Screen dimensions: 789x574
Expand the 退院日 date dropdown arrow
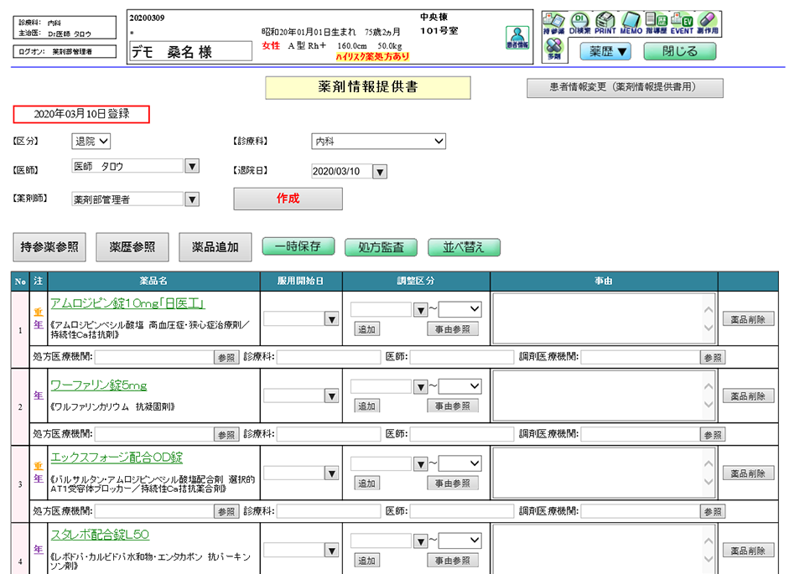(380, 172)
